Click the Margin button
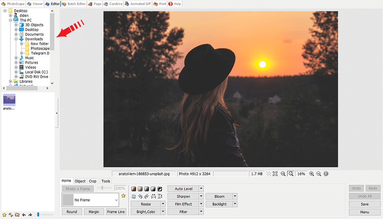This screenshot has height=219, width=383. point(94,212)
